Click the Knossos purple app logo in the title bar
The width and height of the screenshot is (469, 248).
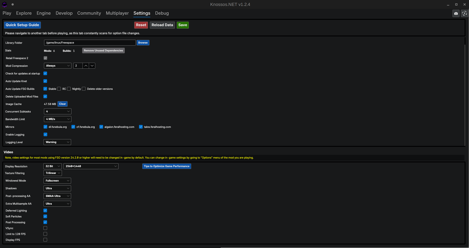point(5,4)
